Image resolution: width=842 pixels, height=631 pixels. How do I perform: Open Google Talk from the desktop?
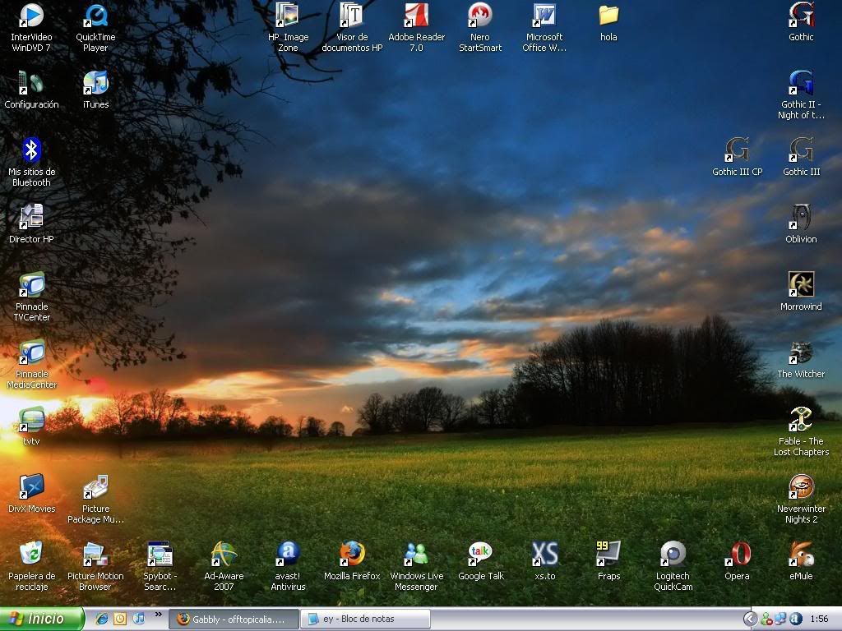[x=481, y=555]
